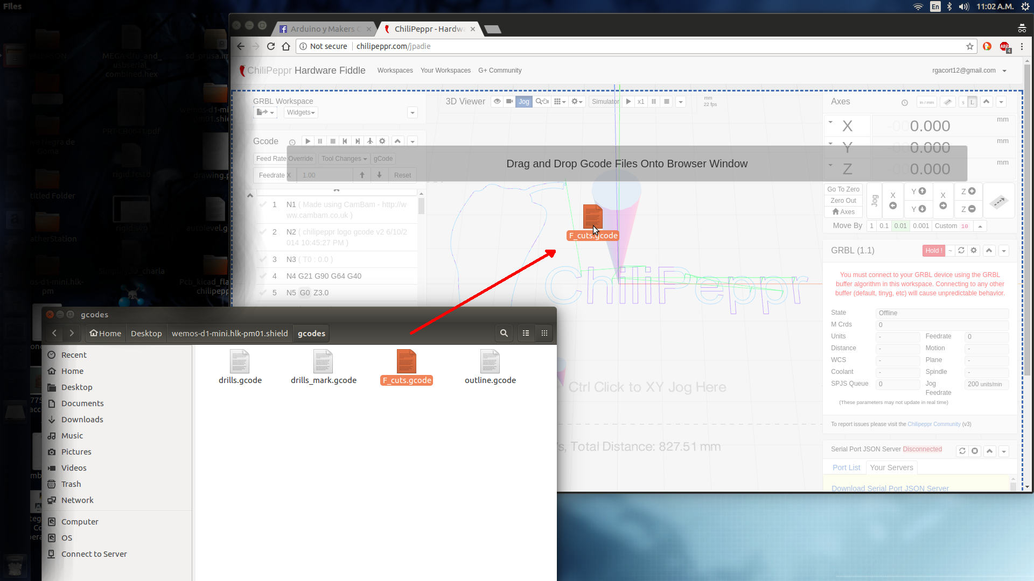Toggle in / mm units in Axes

927,102
